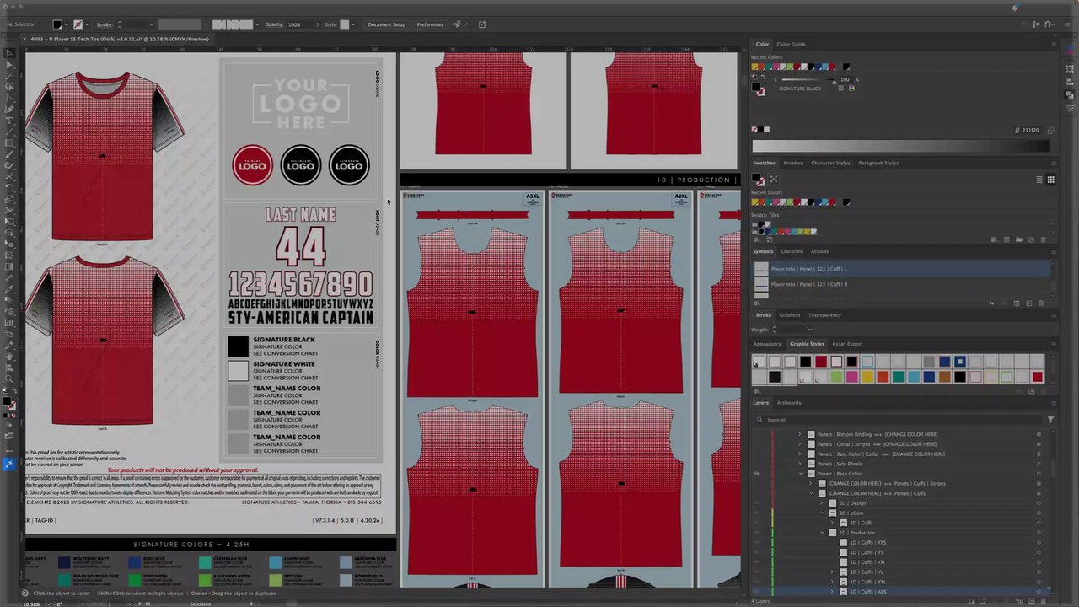This screenshot has height=607, width=1079.
Task: Toggle visibility of Panels | Base Colors layer
Action: (756, 474)
